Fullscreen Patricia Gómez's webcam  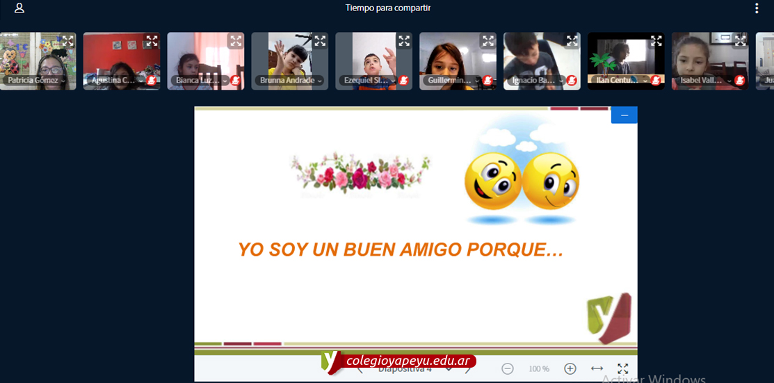[x=67, y=41]
